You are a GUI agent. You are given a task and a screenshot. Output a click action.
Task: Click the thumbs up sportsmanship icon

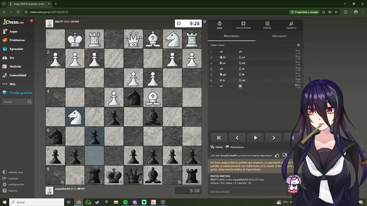click(277, 156)
